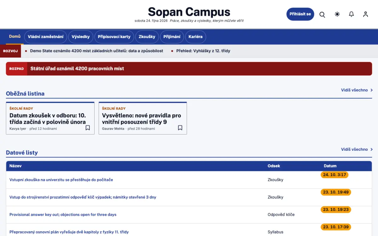Image resolution: width=378 pixels, height=236 pixels.
Task: Click the Přihlásit se button
Action: tap(300, 14)
